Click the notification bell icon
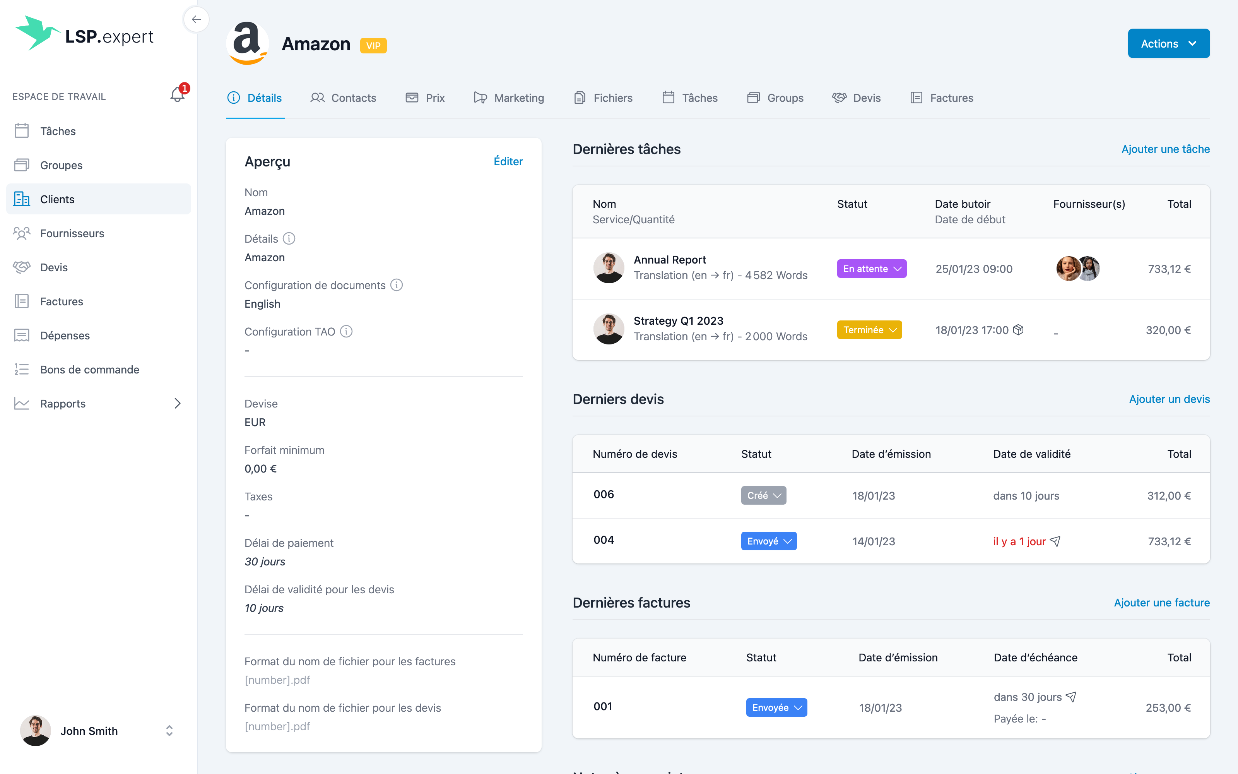This screenshot has height=774, width=1238. click(x=177, y=95)
